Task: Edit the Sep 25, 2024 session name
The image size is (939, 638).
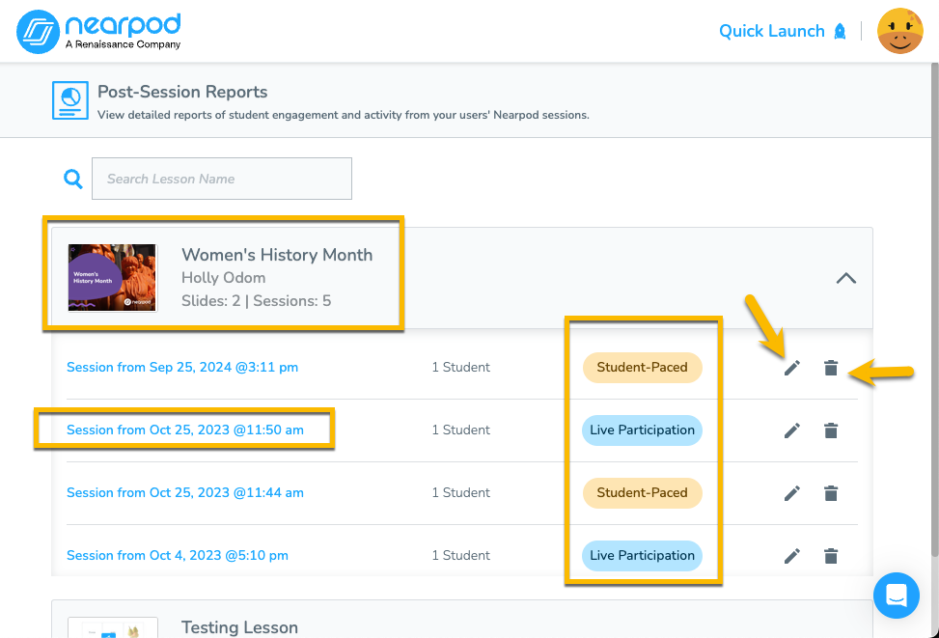Action: [792, 368]
